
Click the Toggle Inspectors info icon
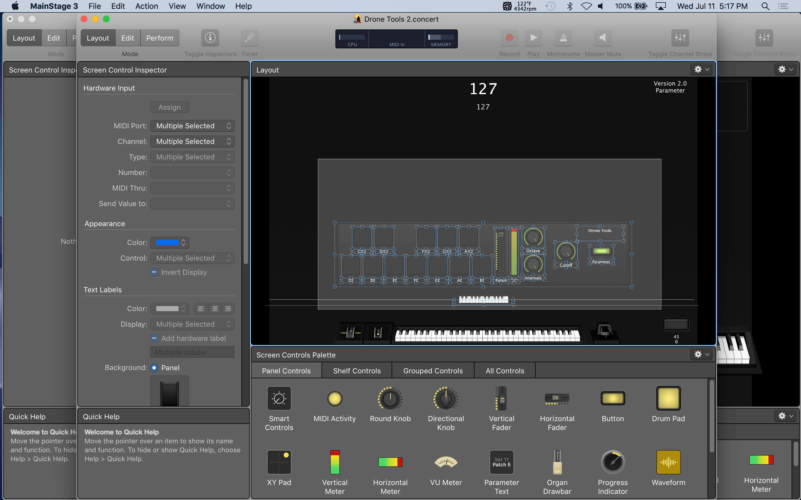210,38
